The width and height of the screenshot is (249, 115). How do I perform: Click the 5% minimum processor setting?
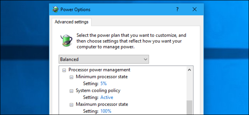104,84
